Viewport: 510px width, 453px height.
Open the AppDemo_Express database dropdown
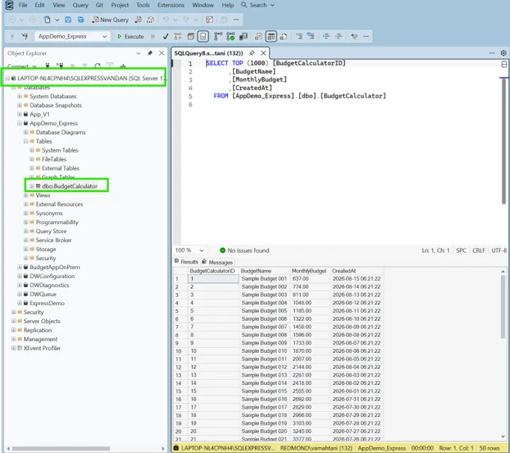(x=105, y=37)
